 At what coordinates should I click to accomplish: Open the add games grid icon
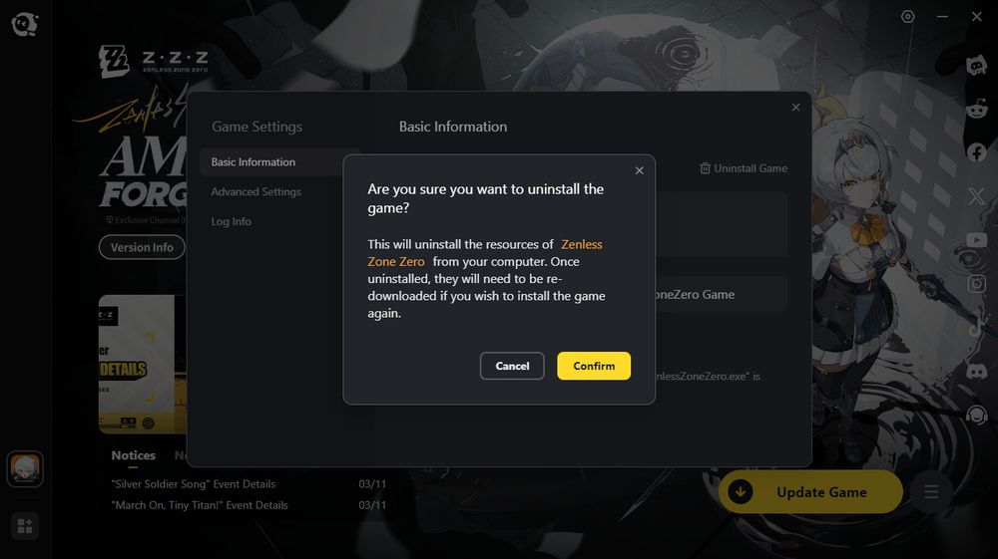coord(25,526)
